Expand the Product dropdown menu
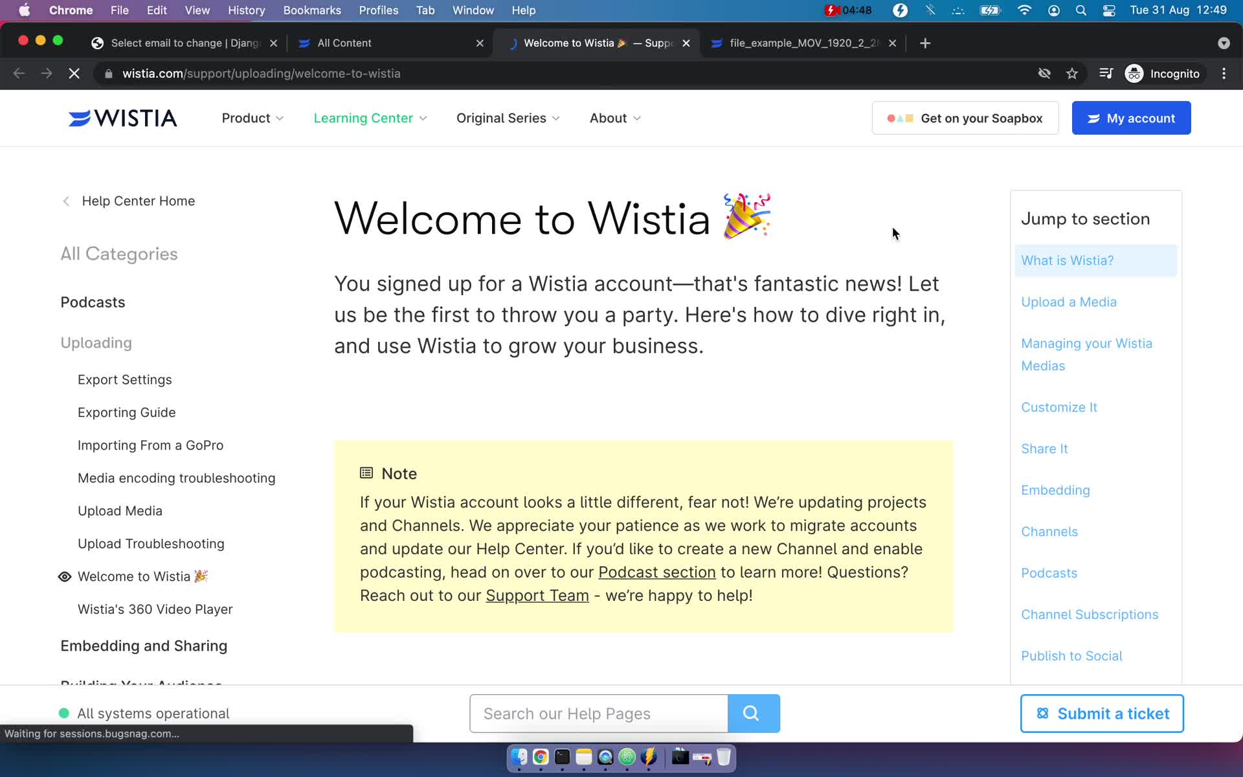This screenshot has width=1243, height=777. click(252, 118)
